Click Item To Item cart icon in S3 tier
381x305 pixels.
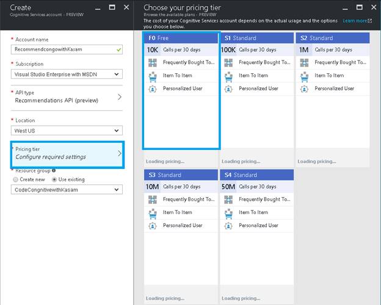tap(153, 212)
